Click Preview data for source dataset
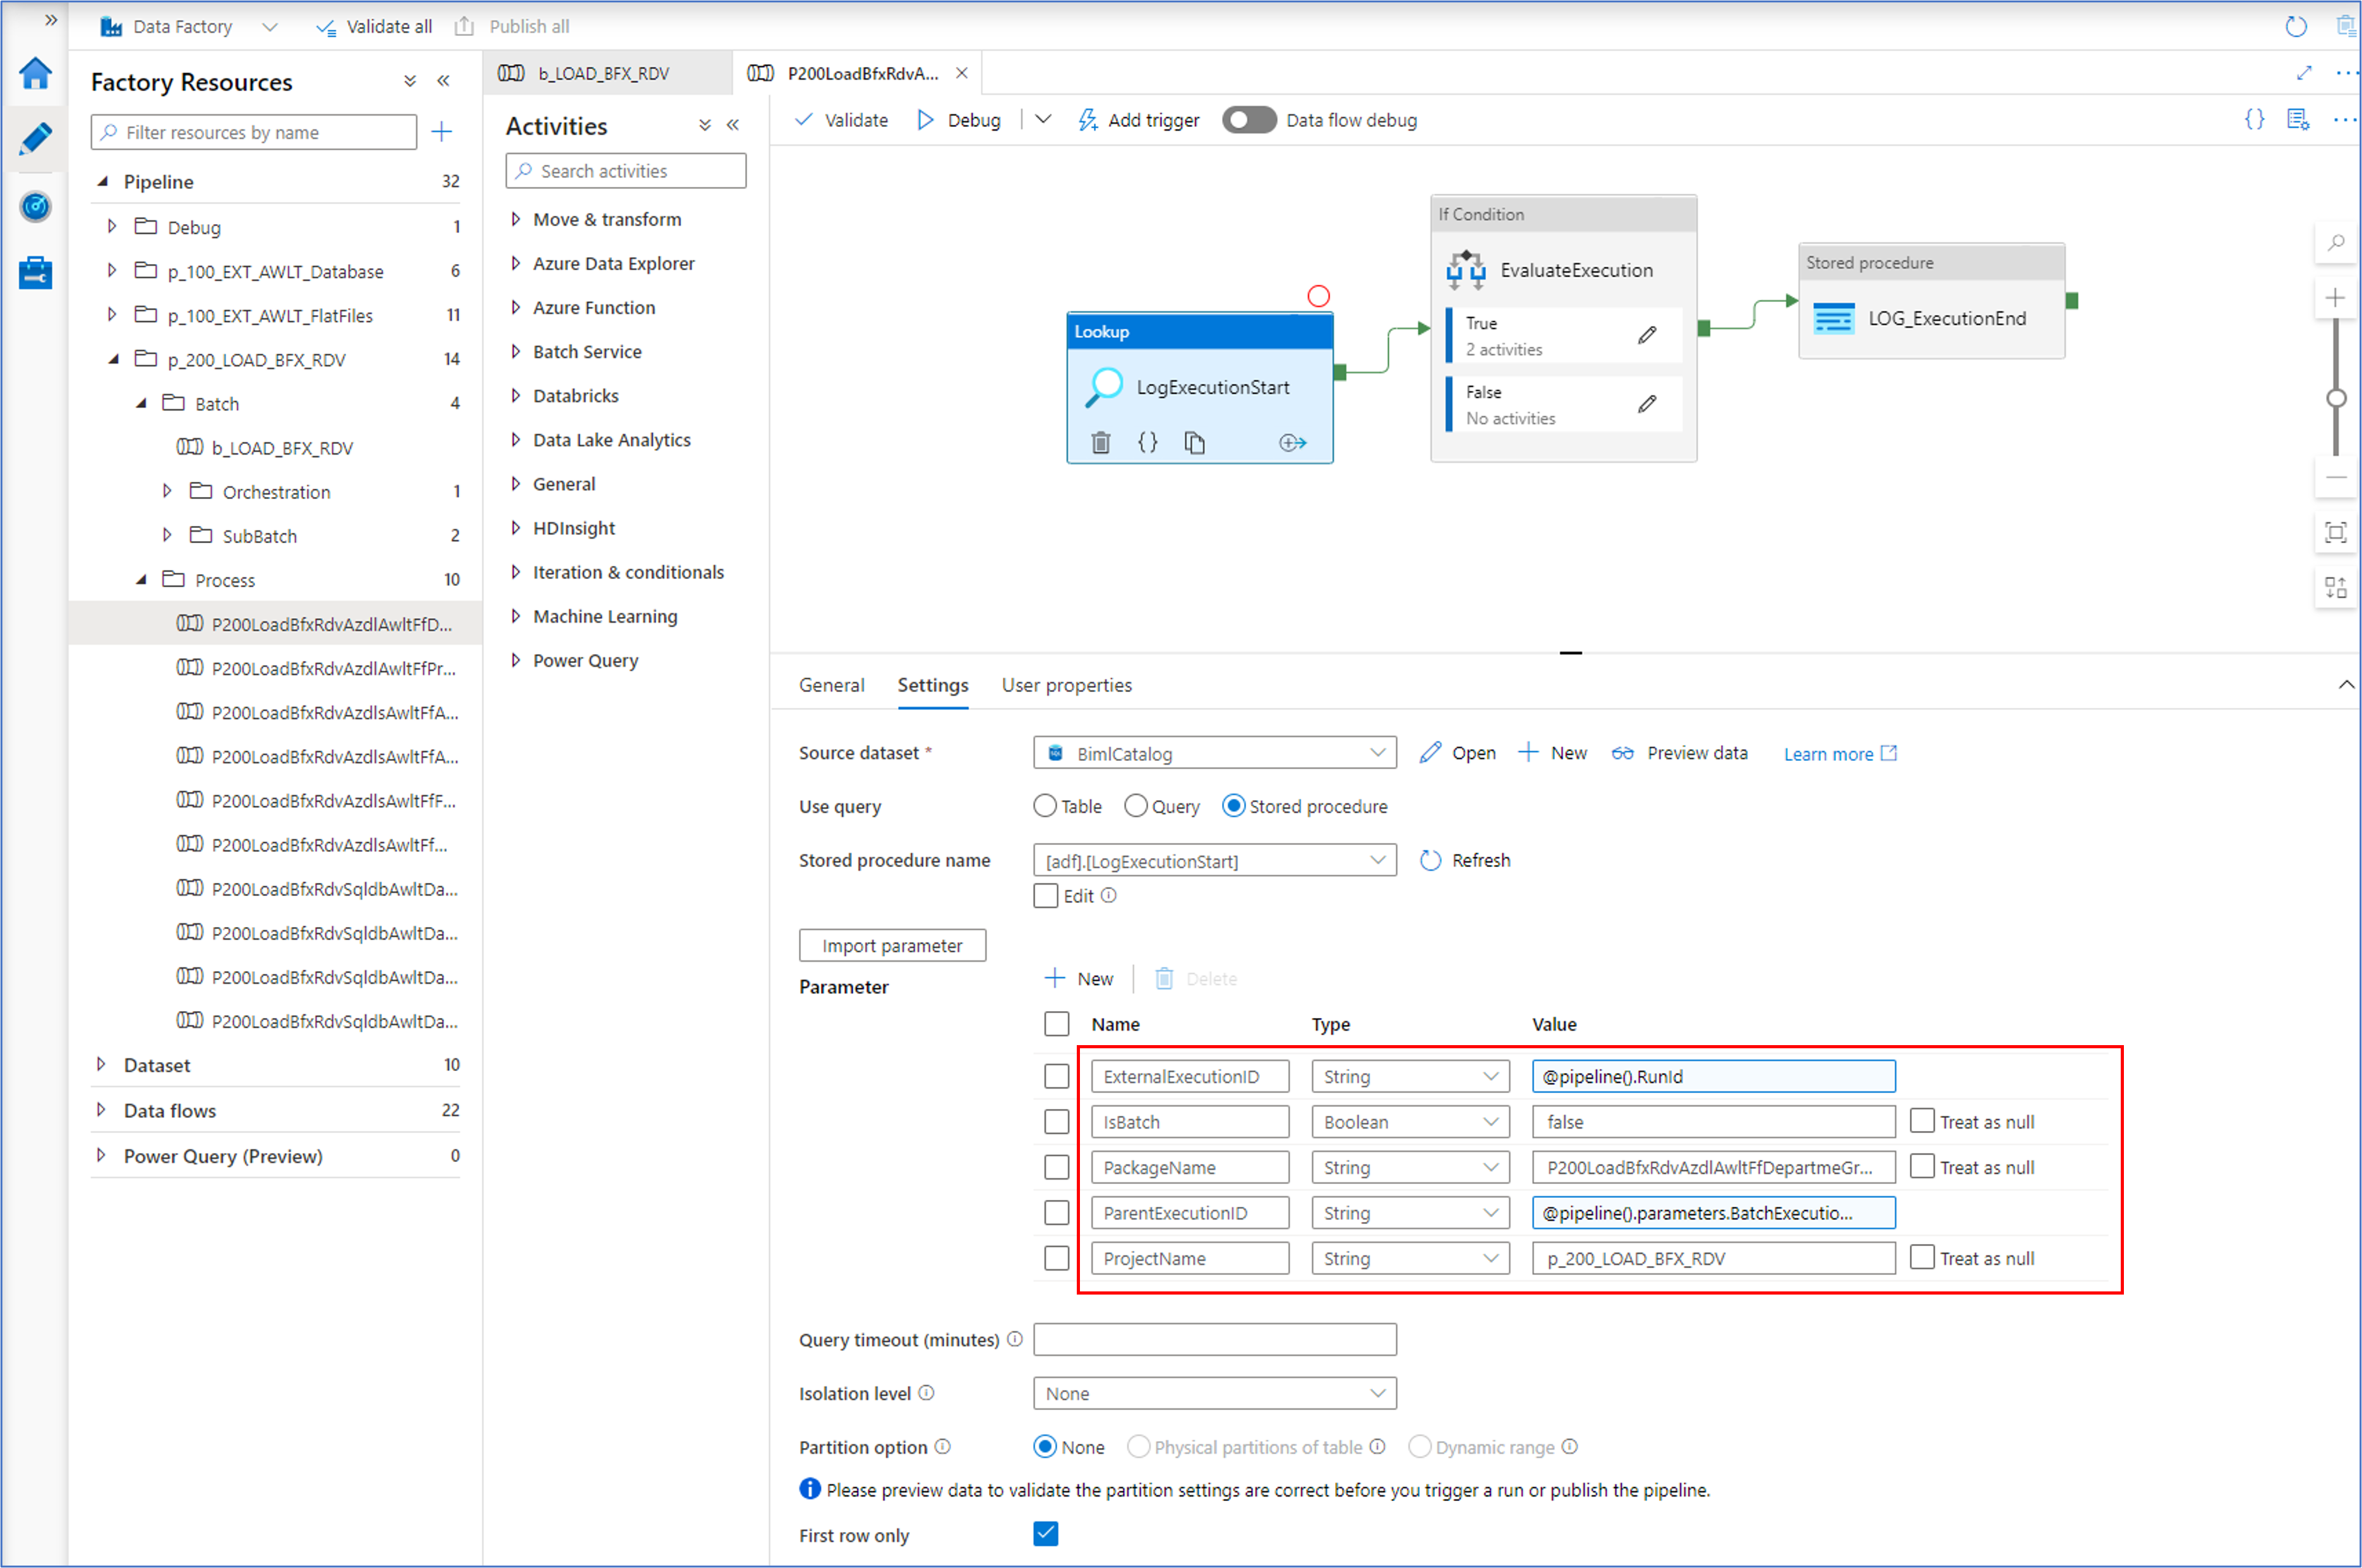Viewport: 2362px width, 1568px height. tap(1680, 753)
